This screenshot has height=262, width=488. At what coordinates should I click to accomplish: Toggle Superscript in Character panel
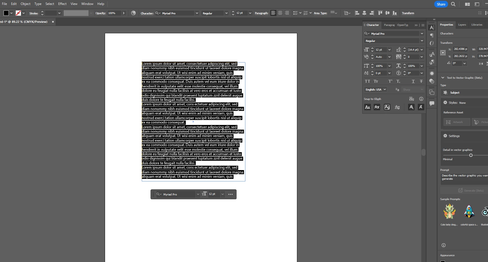pos(390,81)
